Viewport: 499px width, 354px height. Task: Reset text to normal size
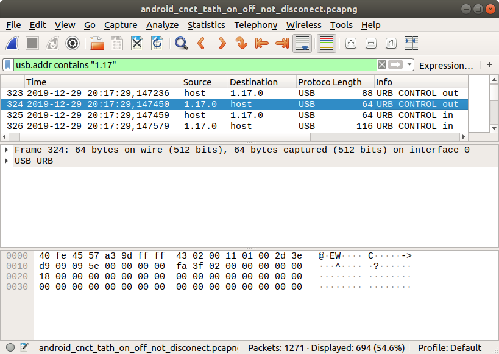point(391,44)
